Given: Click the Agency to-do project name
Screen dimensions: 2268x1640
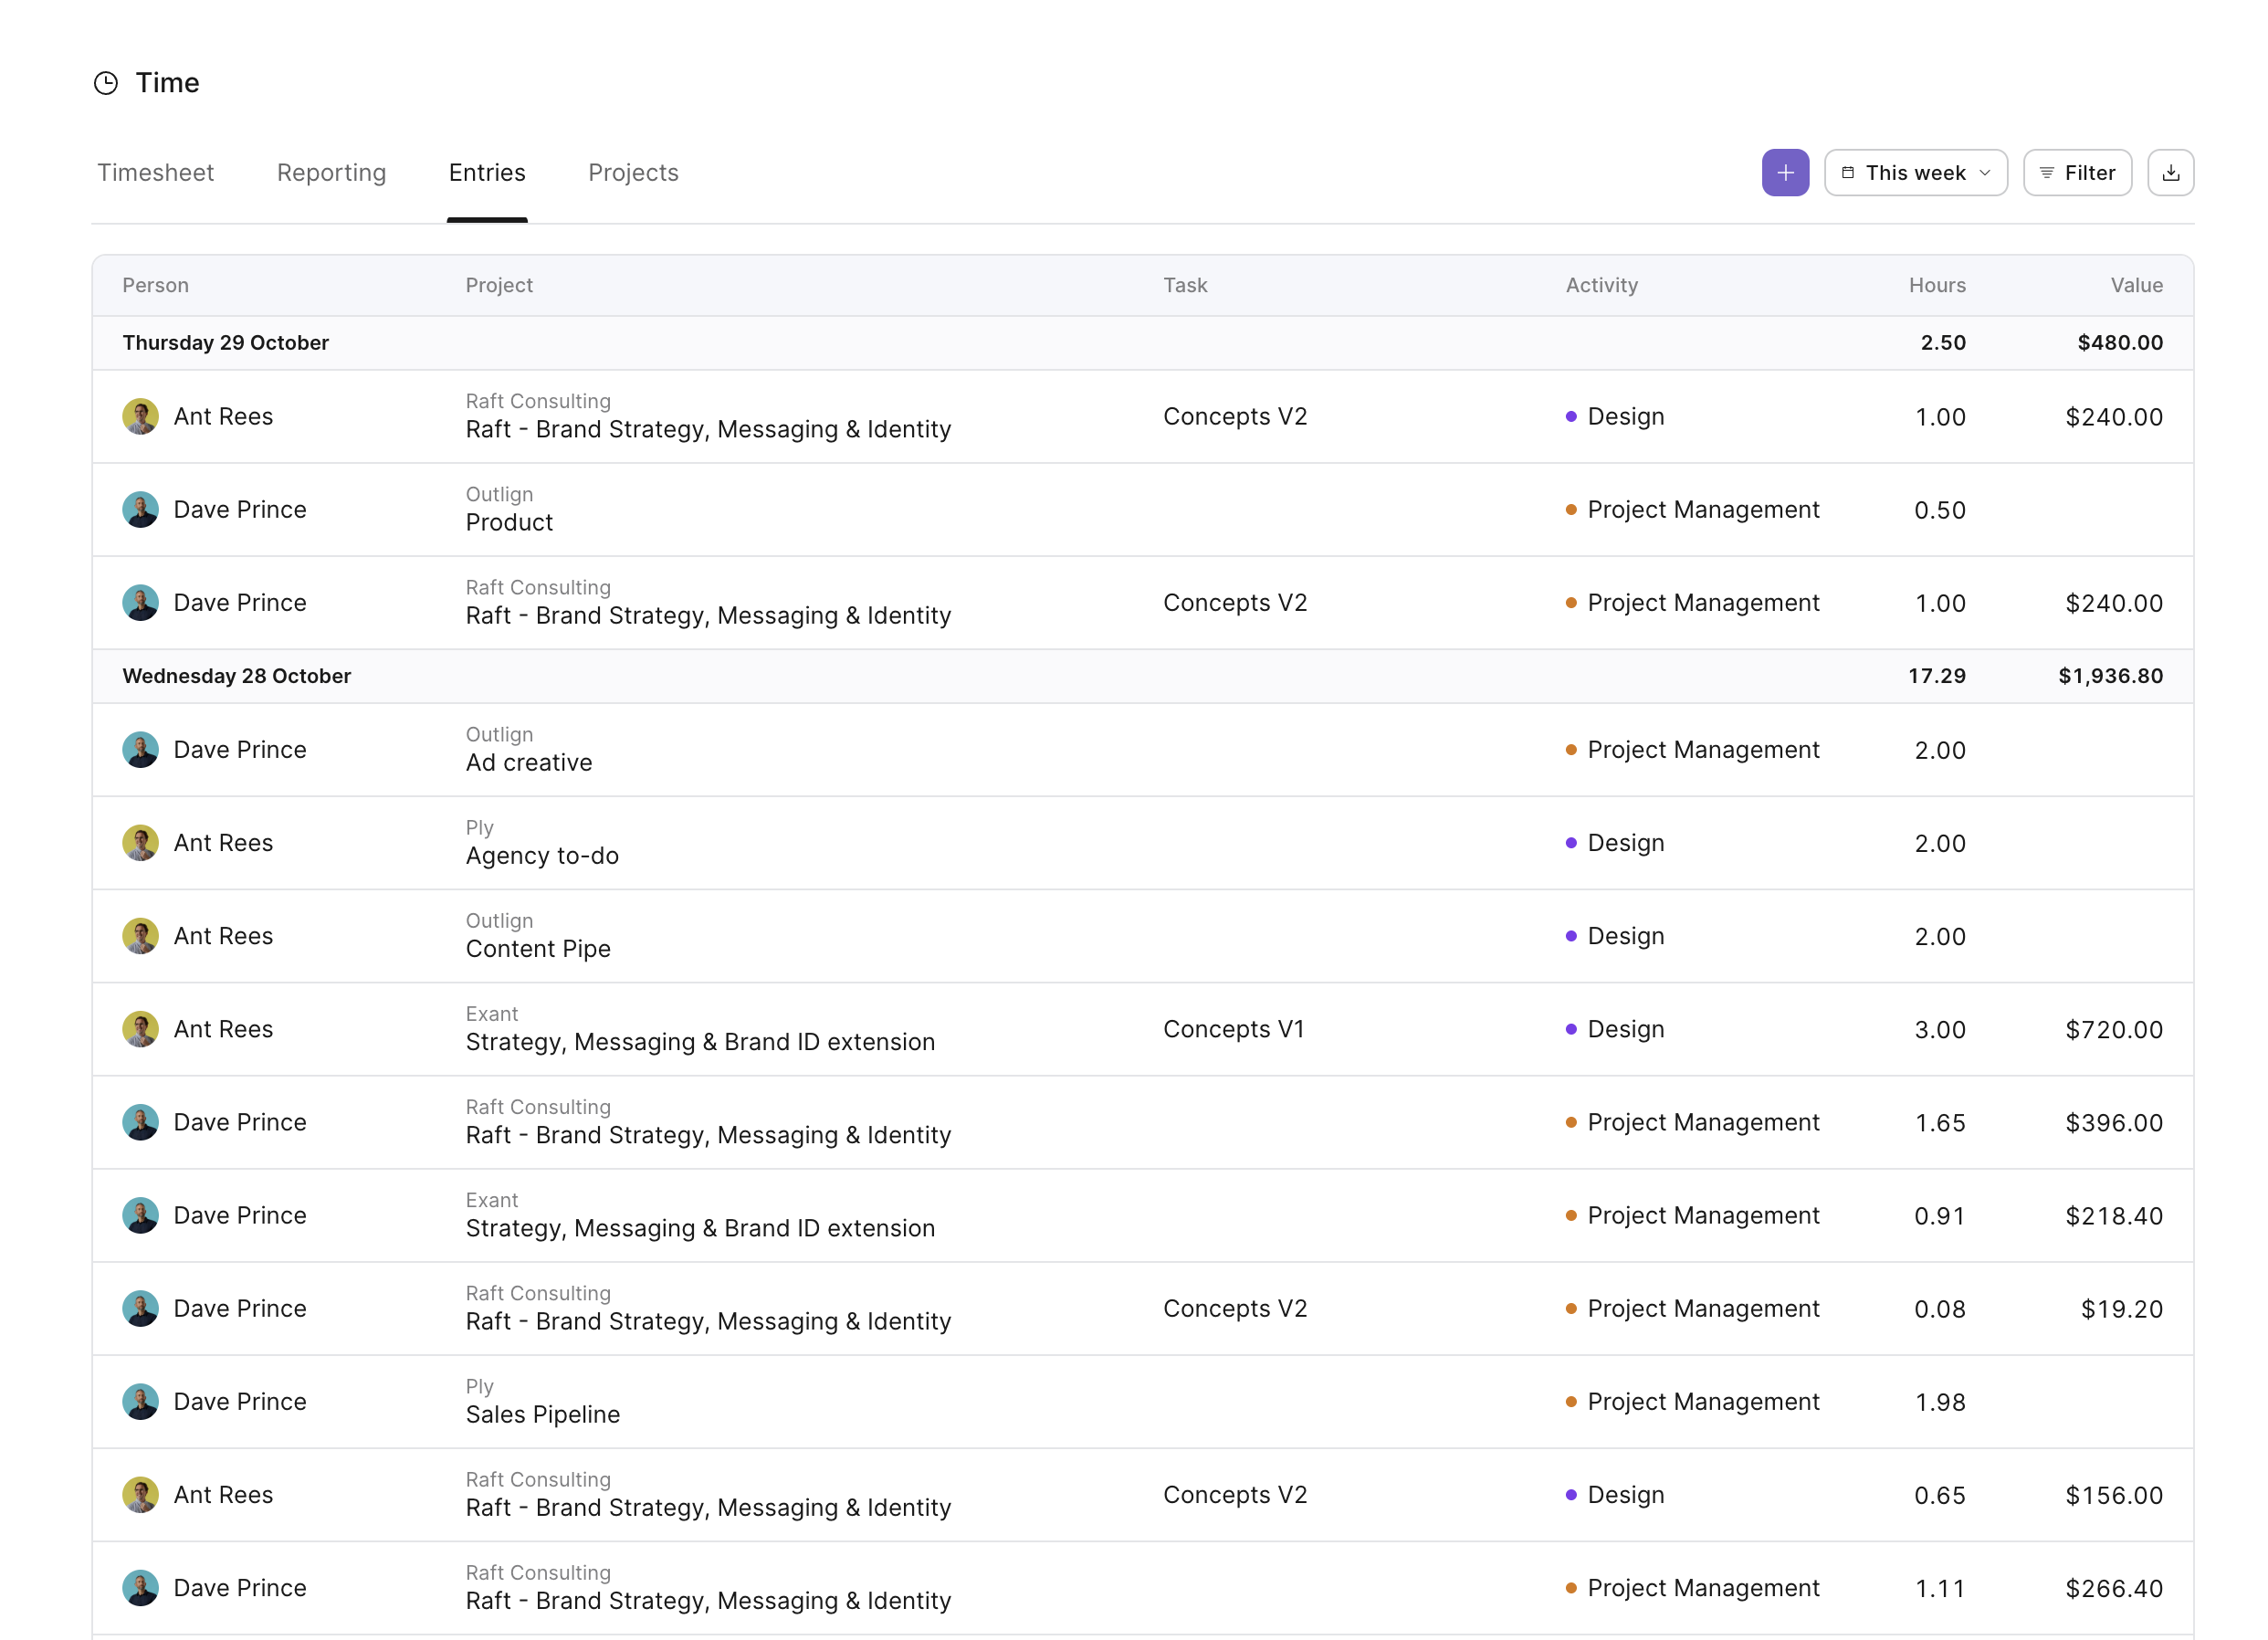Looking at the screenshot, I should coord(542,856).
